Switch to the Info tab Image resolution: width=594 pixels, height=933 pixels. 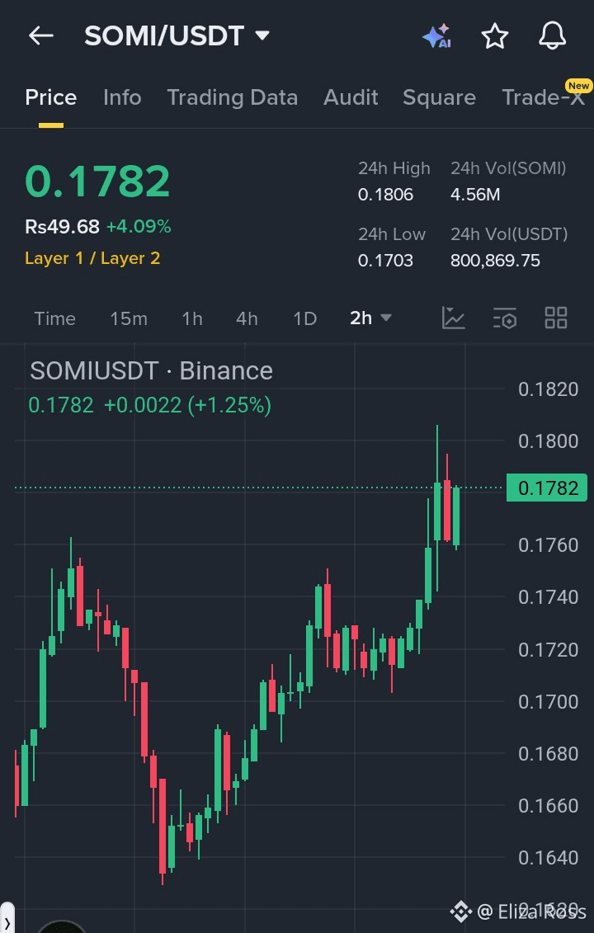[122, 97]
